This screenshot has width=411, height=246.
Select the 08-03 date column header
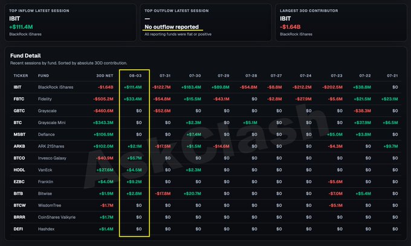pos(135,76)
